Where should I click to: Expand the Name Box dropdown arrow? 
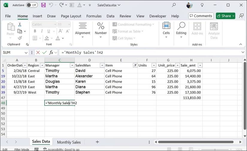[26, 53]
